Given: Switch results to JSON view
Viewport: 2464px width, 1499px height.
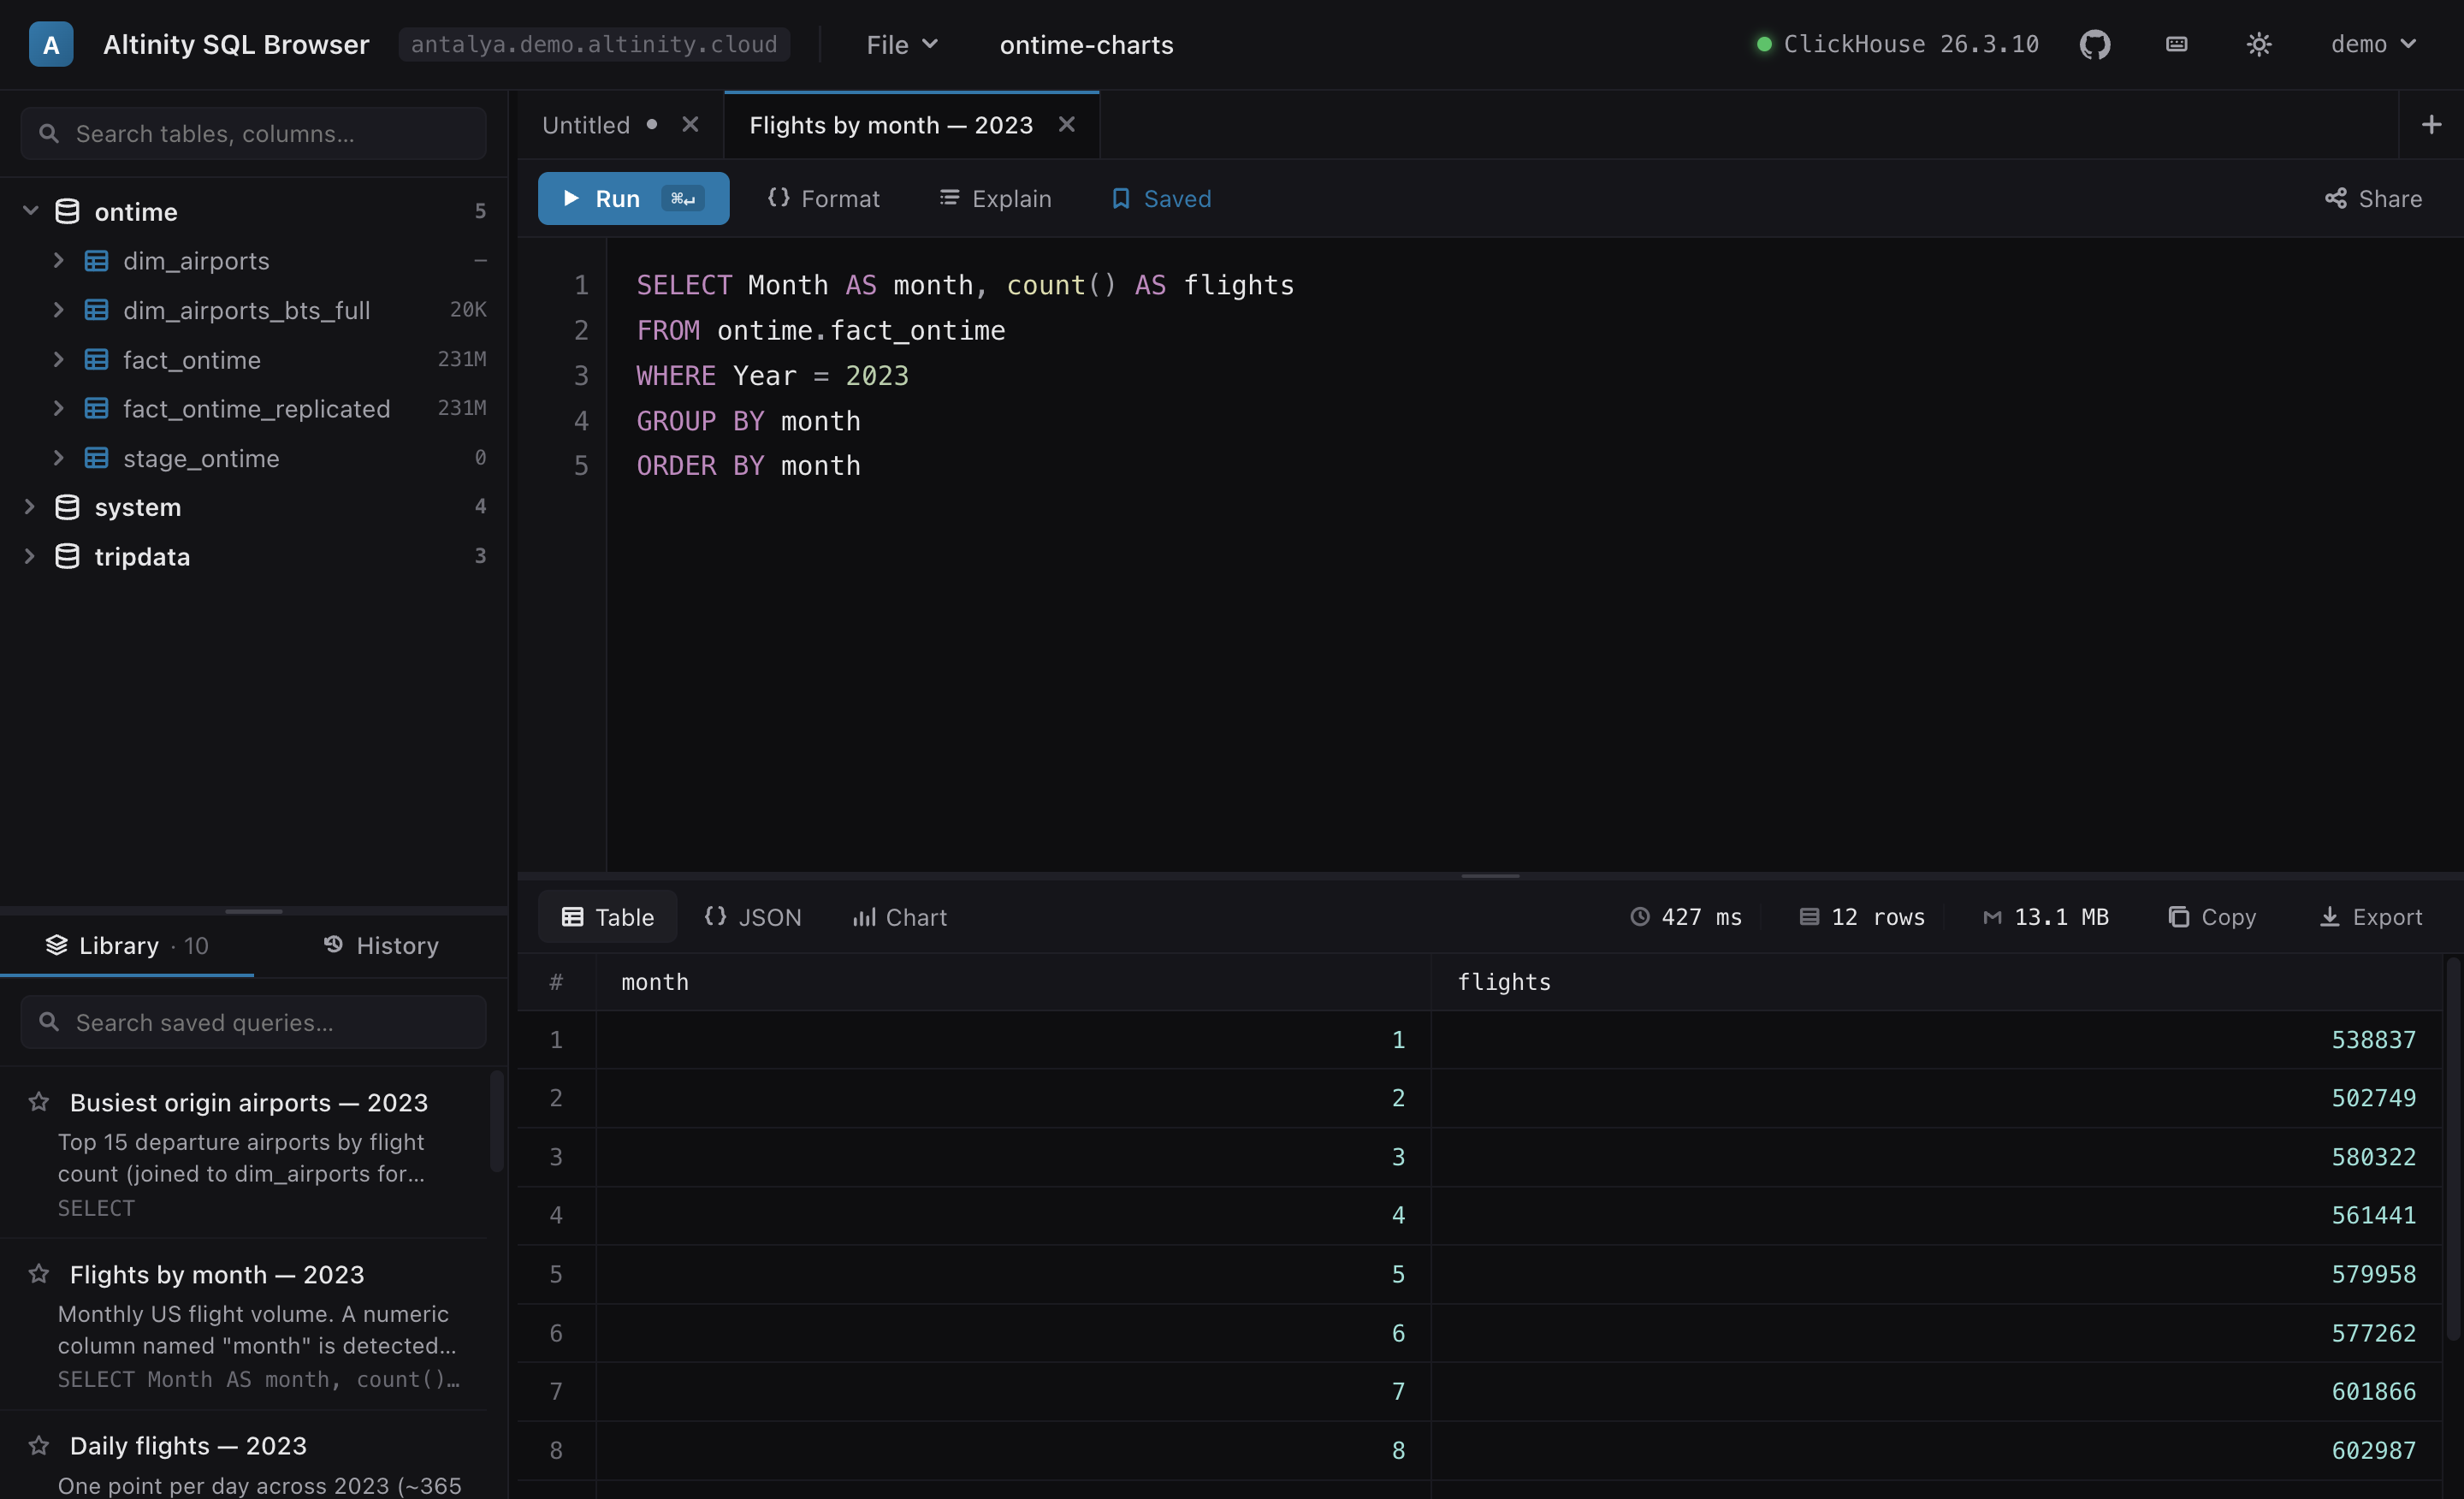Looking at the screenshot, I should (753, 916).
